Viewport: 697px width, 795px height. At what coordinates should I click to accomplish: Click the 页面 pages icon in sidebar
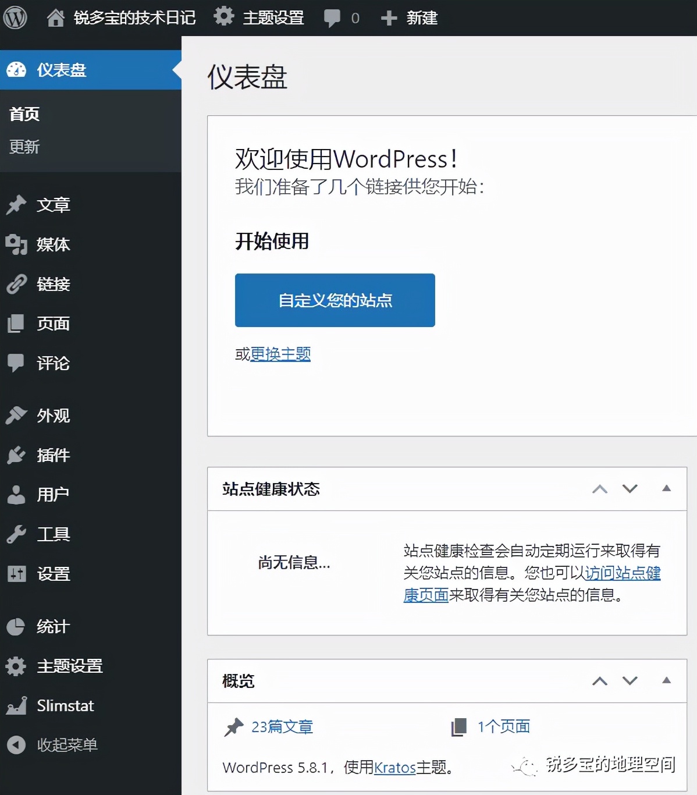pos(16,324)
